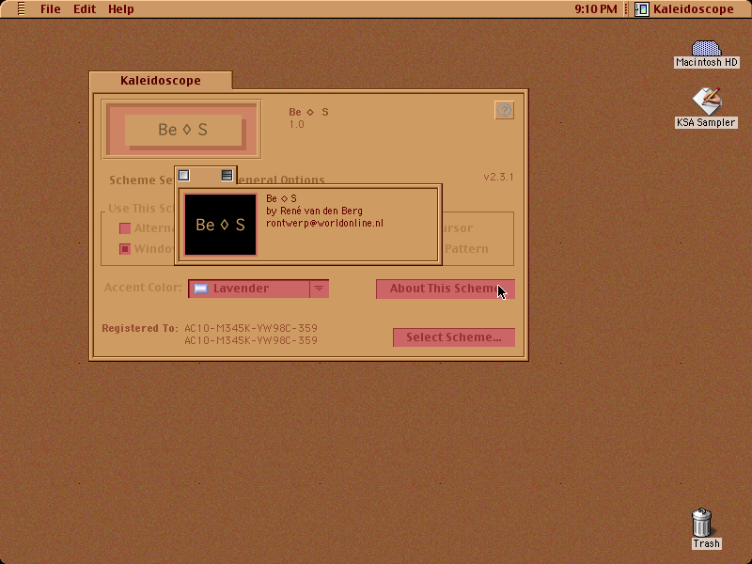Open the File menu
Viewport: 752px width, 564px height.
click(x=51, y=9)
